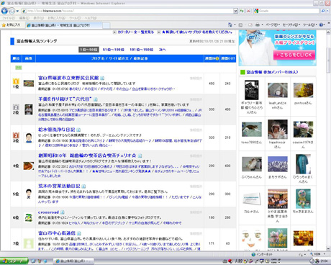Click the Home icon in command bar
The width and height of the screenshot is (331, 265).
point(230,24)
